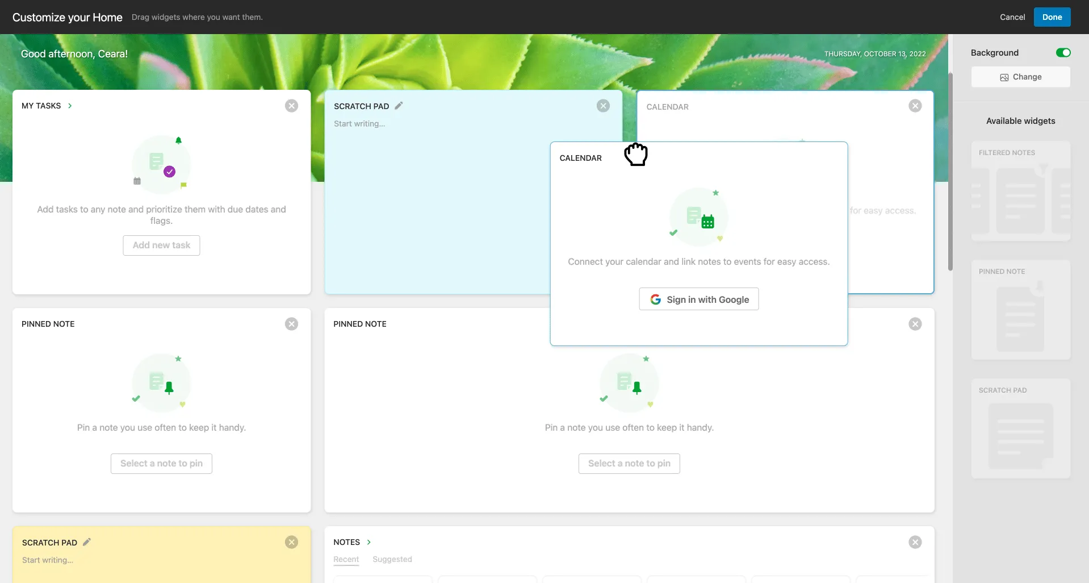This screenshot has height=583, width=1089.
Task: Click the image icon inside the Change button
Action: pyautogui.click(x=1004, y=77)
